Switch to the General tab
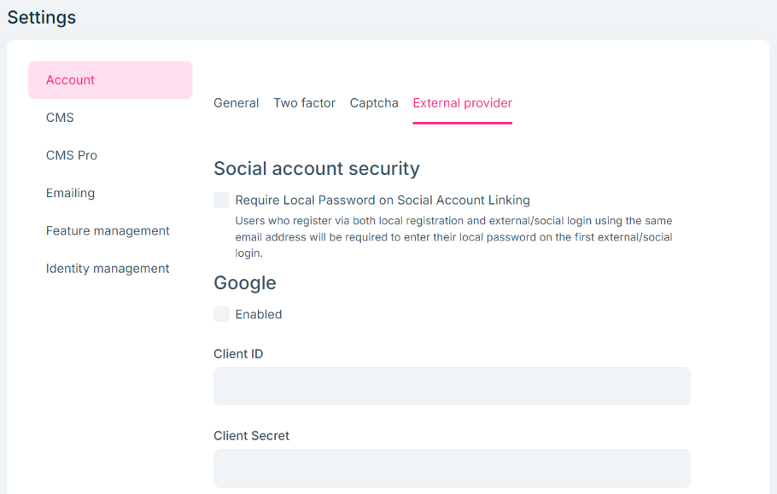 click(x=237, y=102)
